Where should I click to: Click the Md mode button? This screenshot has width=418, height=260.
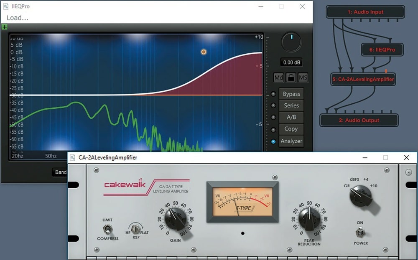pos(278,77)
